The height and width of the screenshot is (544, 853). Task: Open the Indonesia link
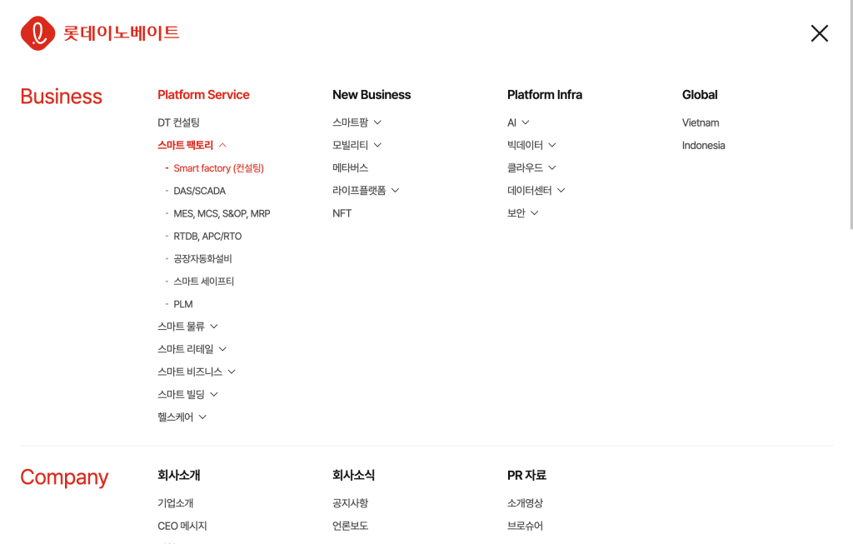[703, 145]
